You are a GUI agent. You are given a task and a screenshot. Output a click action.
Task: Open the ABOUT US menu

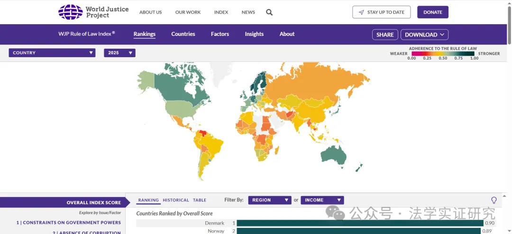pyautogui.click(x=151, y=12)
